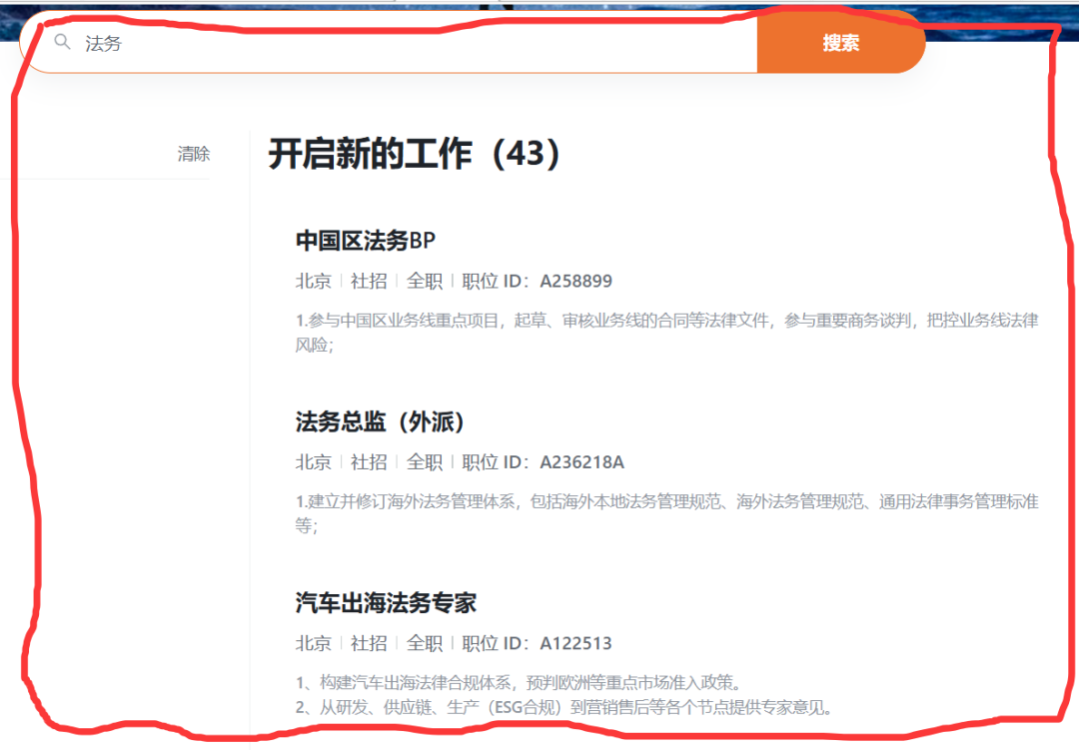Click the 构建汽车出海法律合规体系 description line
The height and width of the screenshot is (750, 1079).
(x=518, y=683)
